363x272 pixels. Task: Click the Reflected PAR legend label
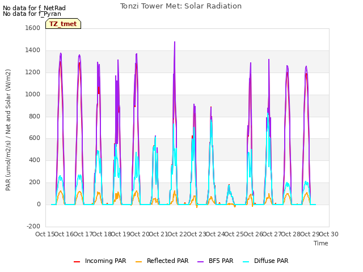pyautogui.click(x=168, y=261)
